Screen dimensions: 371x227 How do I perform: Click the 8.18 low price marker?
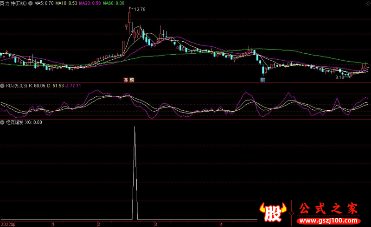pos(339,77)
